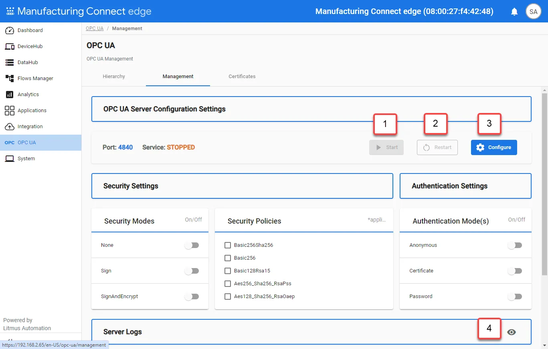Click the Security Modes card title
Image resolution: width=548 pixels, height=349 pixels.
point(129,221)
